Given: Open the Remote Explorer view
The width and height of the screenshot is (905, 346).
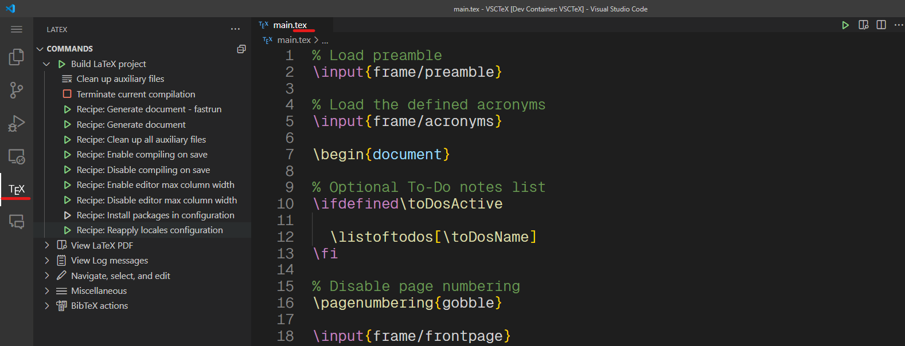Looking at the screenshot, I should (x=17, y=156).
